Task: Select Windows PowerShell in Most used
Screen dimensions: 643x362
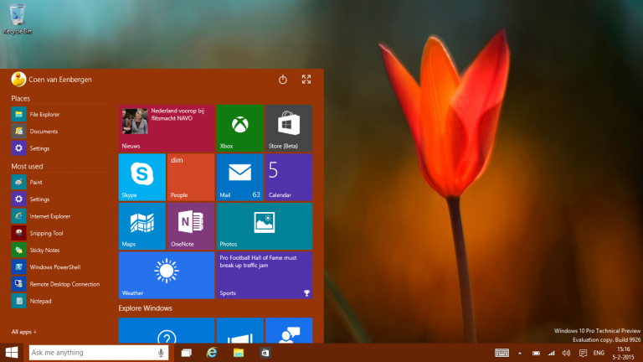Action: (54, 267)
